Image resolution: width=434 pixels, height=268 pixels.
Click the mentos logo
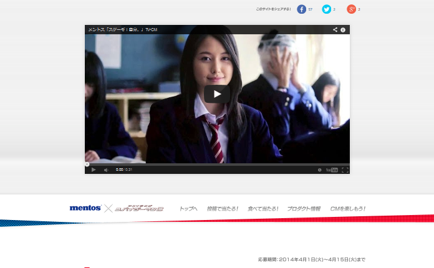tap(85, 208)
